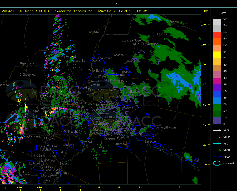
Task: Click the 'Tres_Mayo' map label
Action: click(96, 71)
